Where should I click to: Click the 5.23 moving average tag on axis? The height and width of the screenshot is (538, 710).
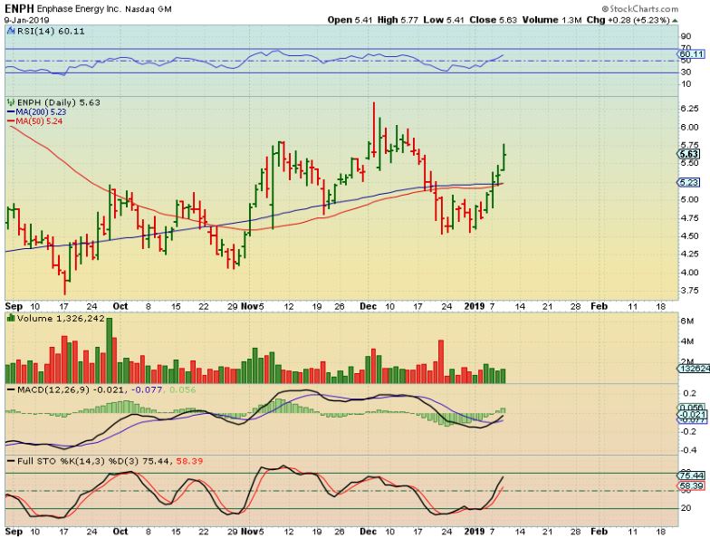[x=688, y=182]
